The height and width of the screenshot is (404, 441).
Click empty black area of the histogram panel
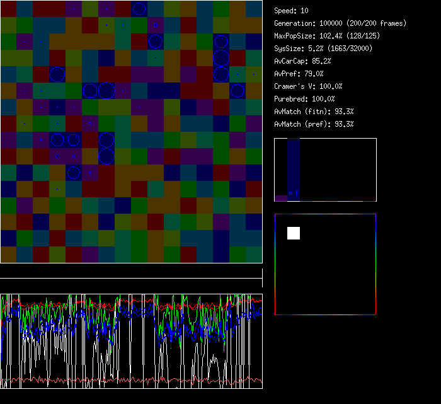click(x=340, y=170)
